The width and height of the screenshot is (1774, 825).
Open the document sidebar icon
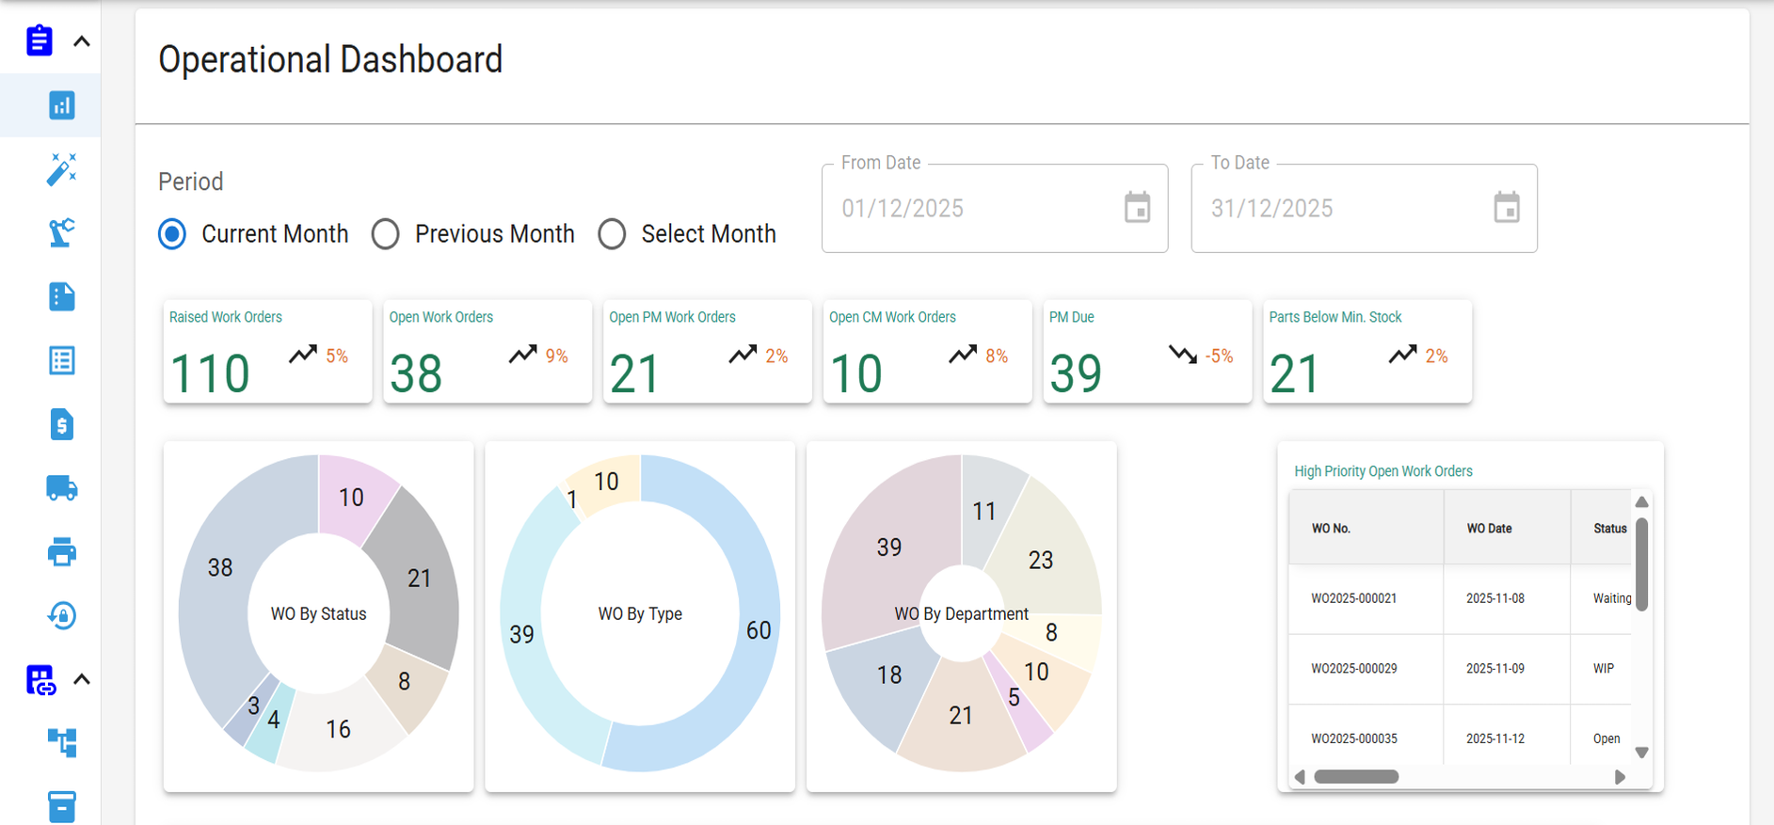pos(62,296)
